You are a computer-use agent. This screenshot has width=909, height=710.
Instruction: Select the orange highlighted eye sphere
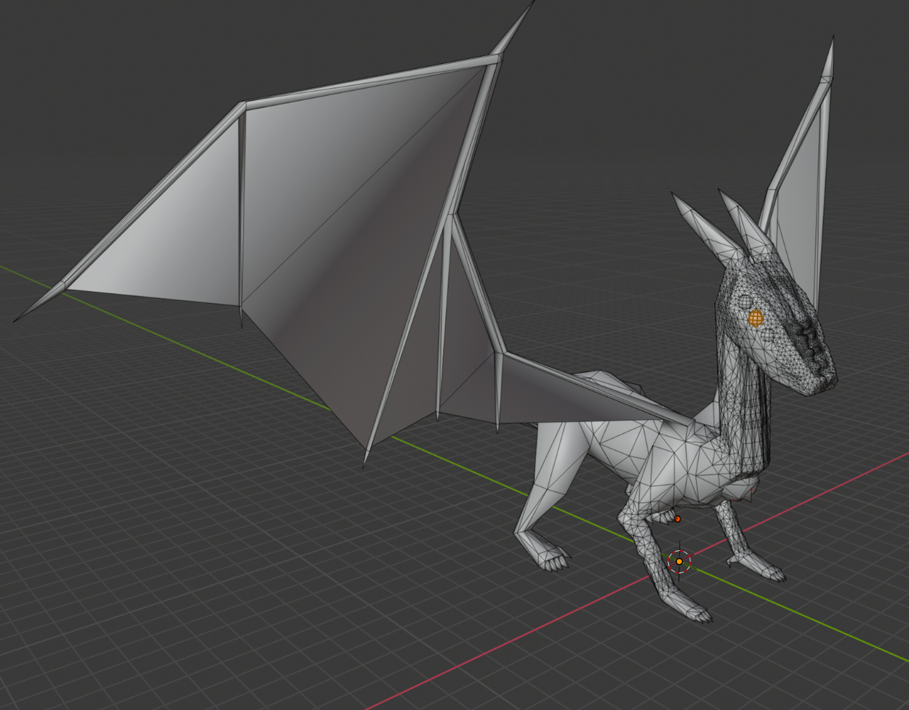756,317
